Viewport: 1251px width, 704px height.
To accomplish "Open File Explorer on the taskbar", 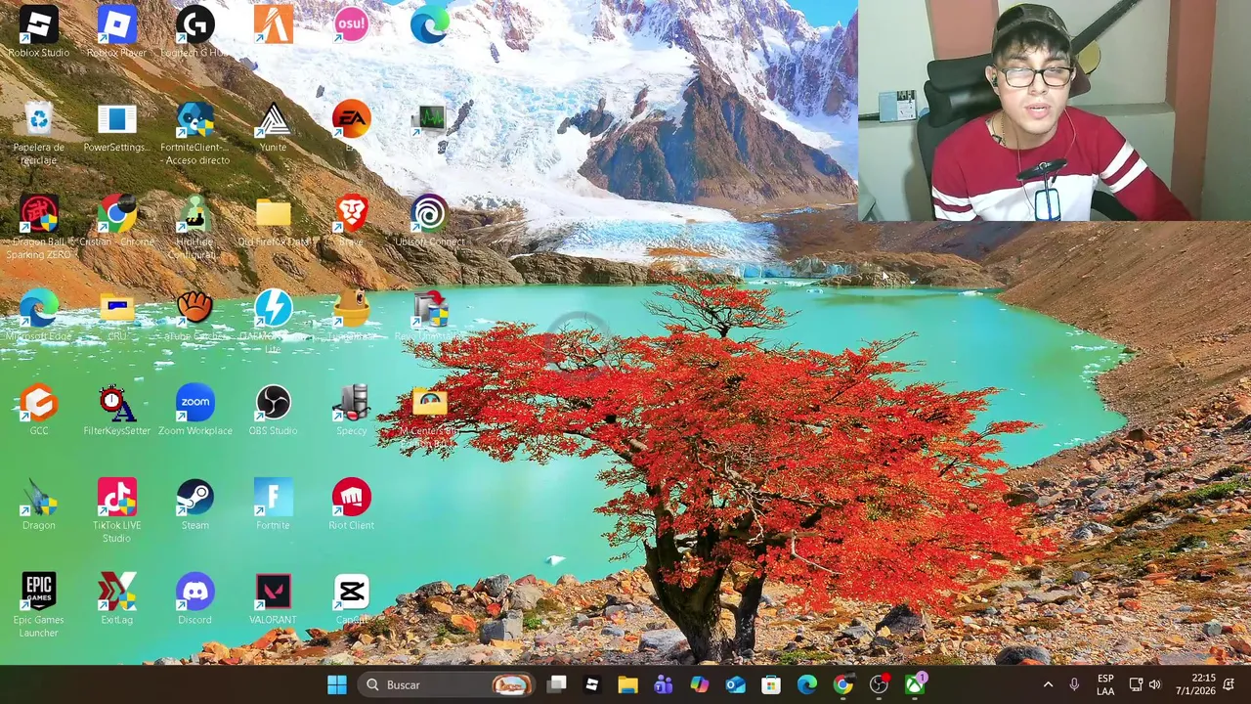I will tap(627, 684).
